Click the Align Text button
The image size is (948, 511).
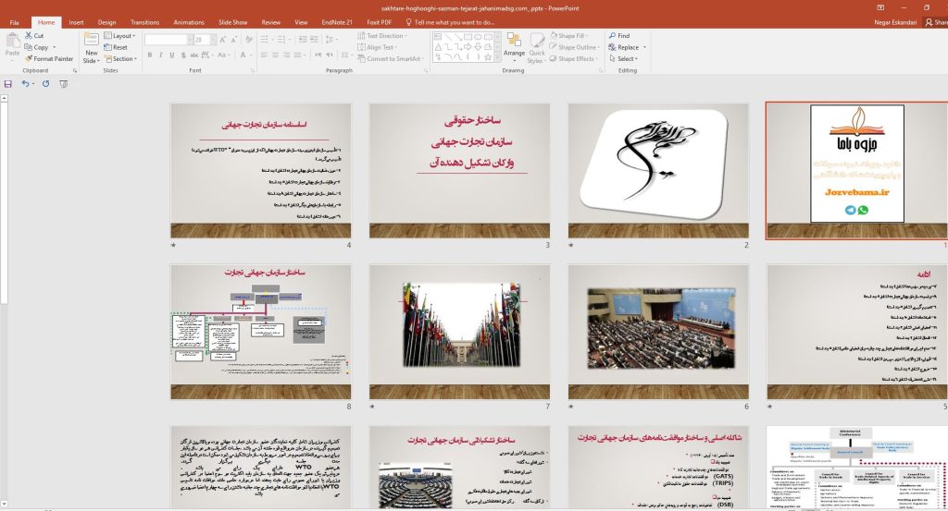point(378,47)
